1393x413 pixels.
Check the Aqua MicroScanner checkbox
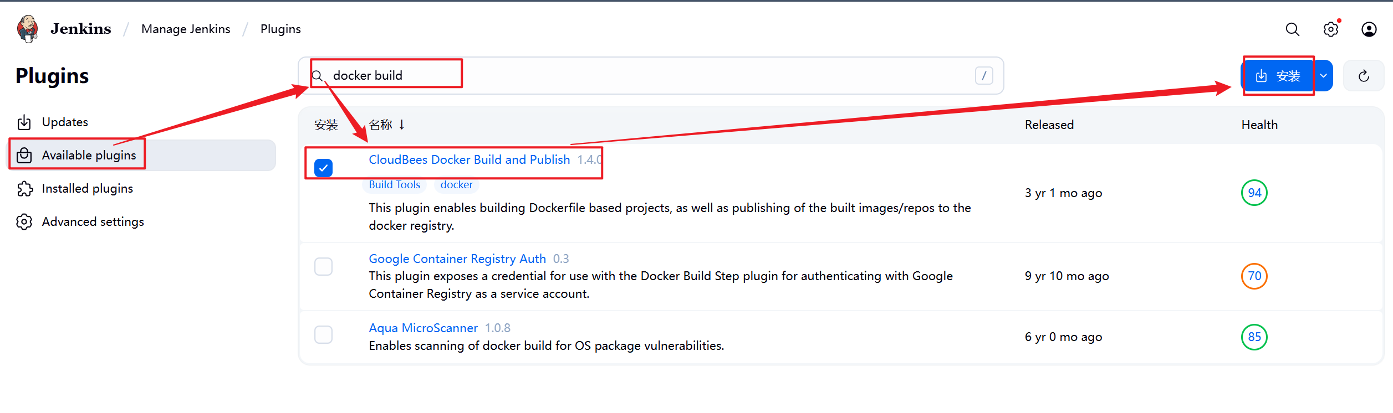(323, 335)
